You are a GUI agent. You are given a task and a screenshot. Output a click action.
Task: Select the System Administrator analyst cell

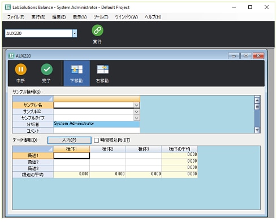97,124
